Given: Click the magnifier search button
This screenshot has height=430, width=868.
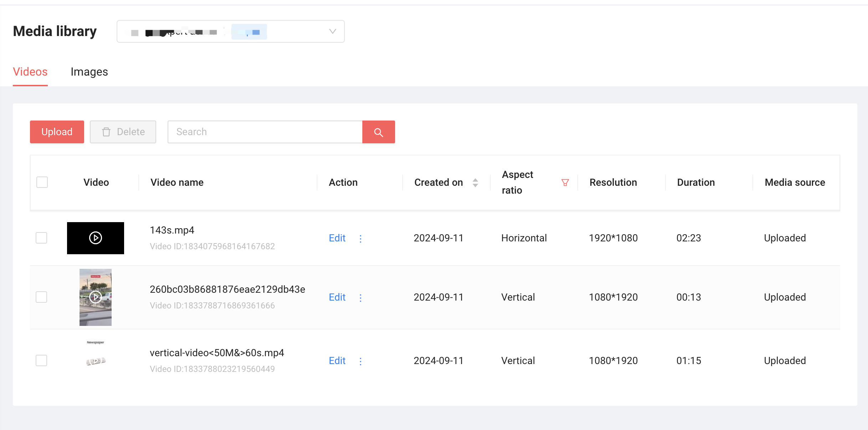Looking at the screenshot, I should (x=378, y=132).
